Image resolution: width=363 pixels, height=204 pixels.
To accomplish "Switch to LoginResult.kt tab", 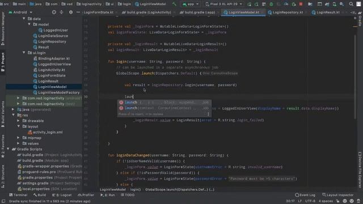I will tap(326, 12).
